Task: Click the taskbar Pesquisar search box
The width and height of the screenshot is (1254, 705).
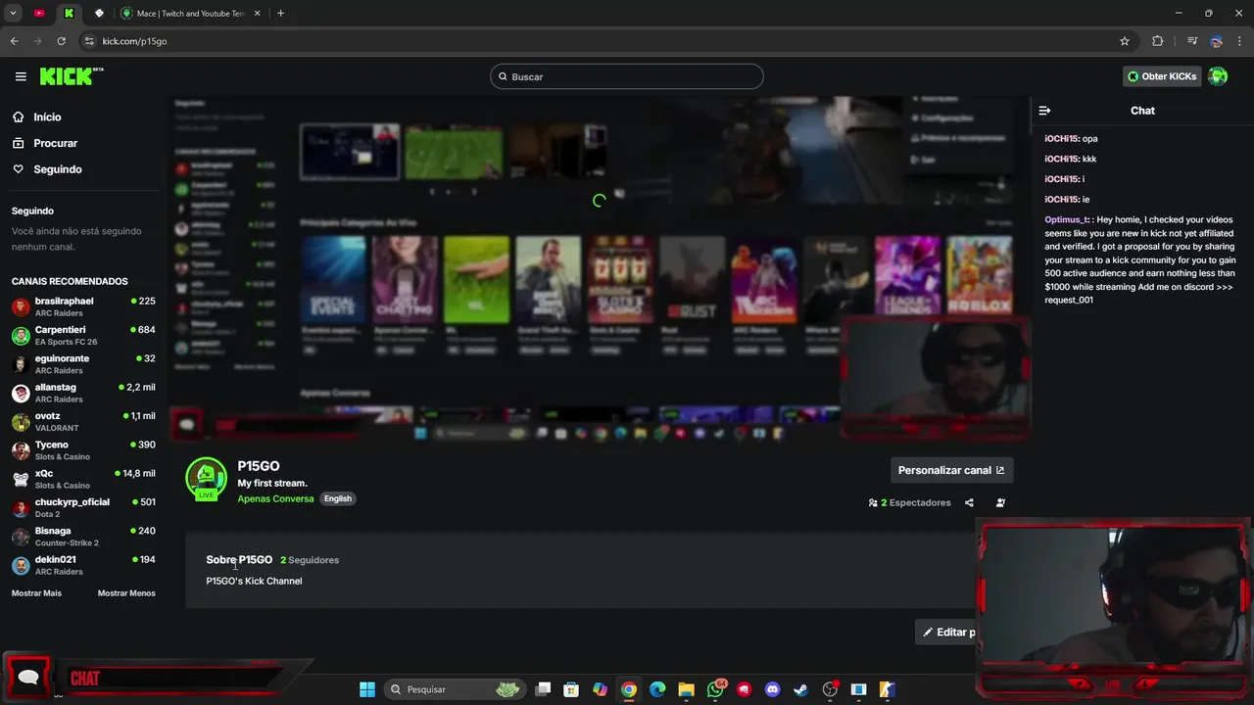Action: pyautogui.click(x=453, y=689)
